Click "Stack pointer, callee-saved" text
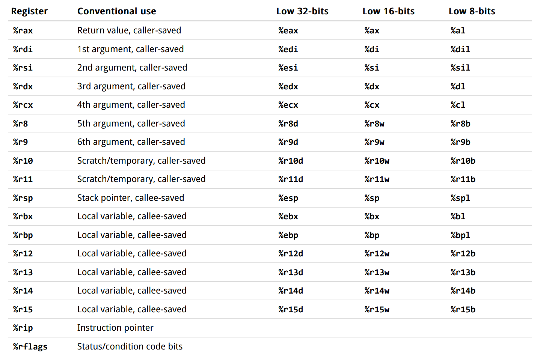The height and width of the screenshot is (357, 543). pos(131,198)
